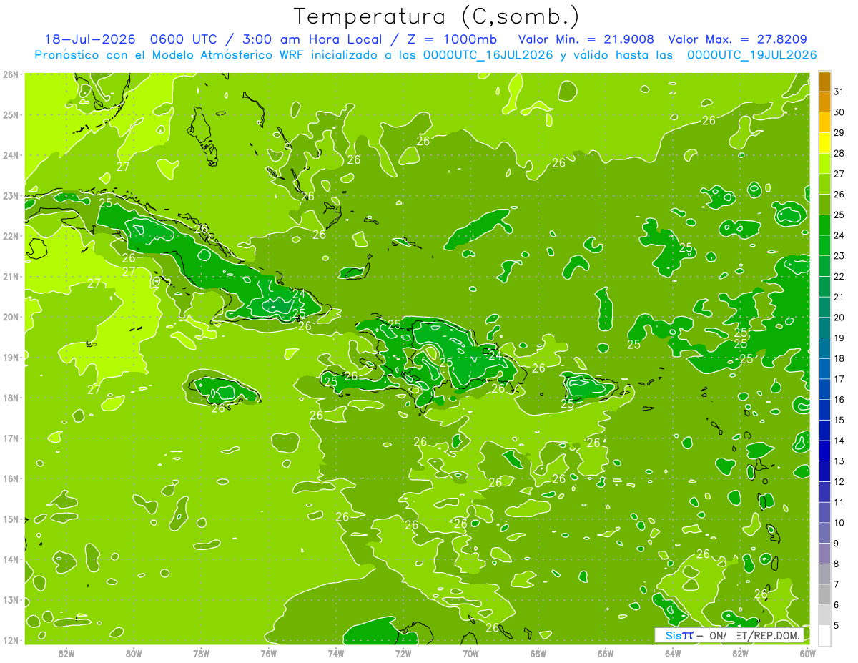Click the color scale label 20
Screen dimensions: 858x663
click(x=839, y=318)
